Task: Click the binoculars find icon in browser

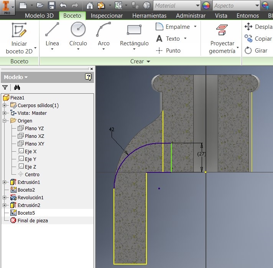Action: tap(17, 88)
